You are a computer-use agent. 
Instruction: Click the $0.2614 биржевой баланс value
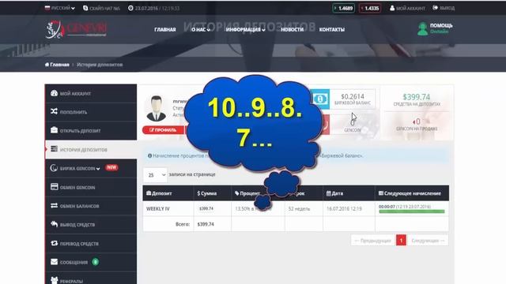click(x=353, y=96)
